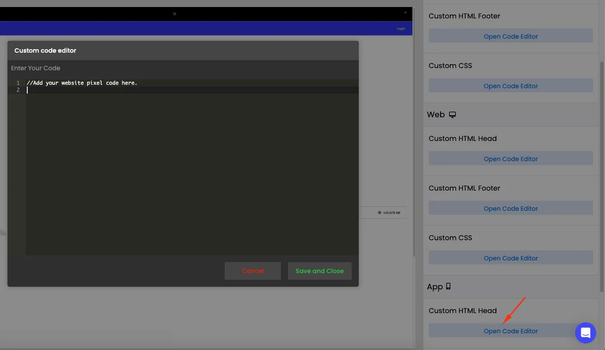Open Code Editor for App Custom HTML Head
Viewport: 605px width, 350px height.
coord(511,331)
